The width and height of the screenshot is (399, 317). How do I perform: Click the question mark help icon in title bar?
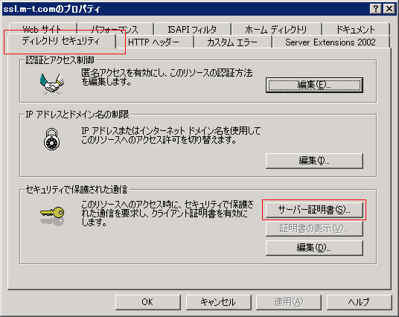376,9
